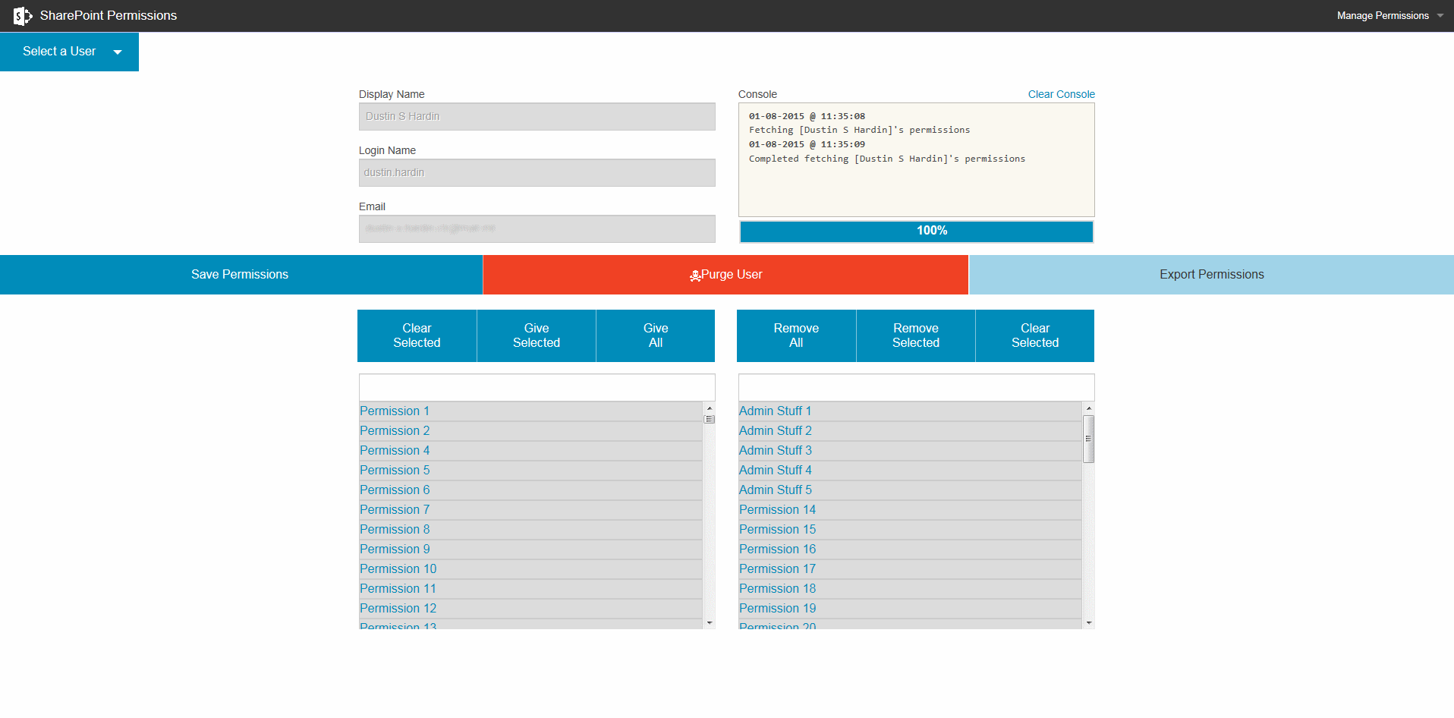Select Permission 16 row
Viewport: 1454px width, 718px height.
click(910, 550)
